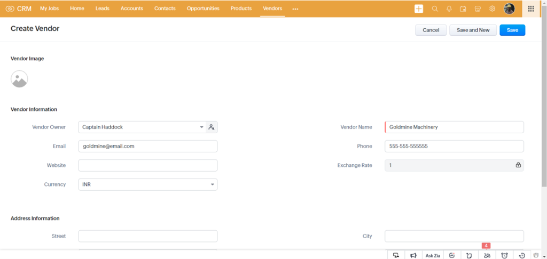
Task: Go to the Leads tab
Action: pos(103,9)
